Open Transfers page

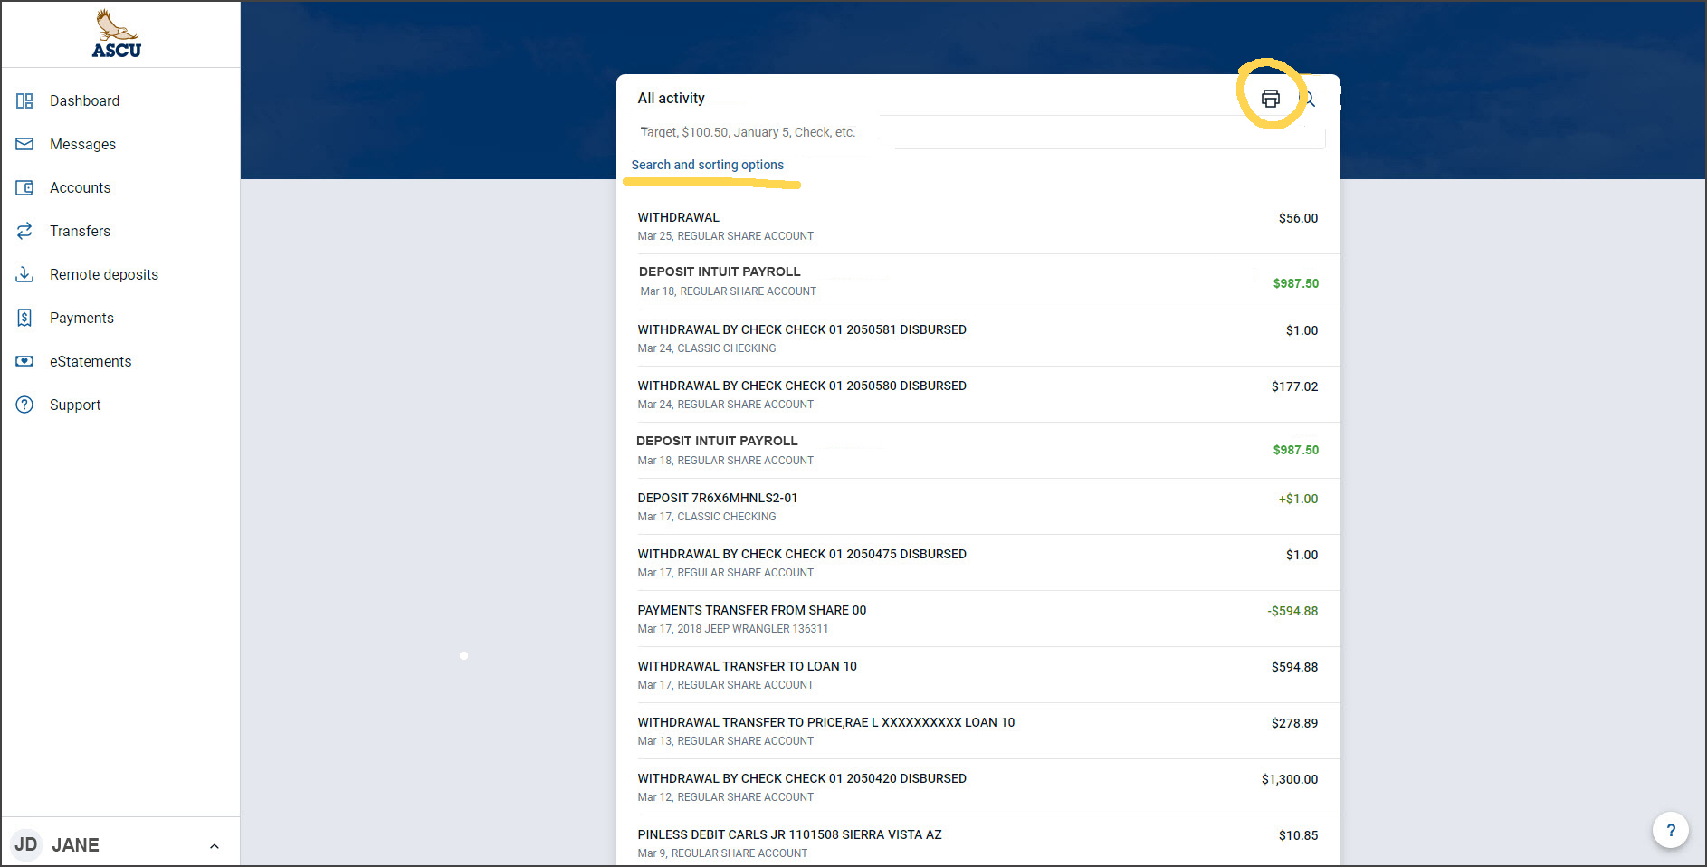point(80,231)
